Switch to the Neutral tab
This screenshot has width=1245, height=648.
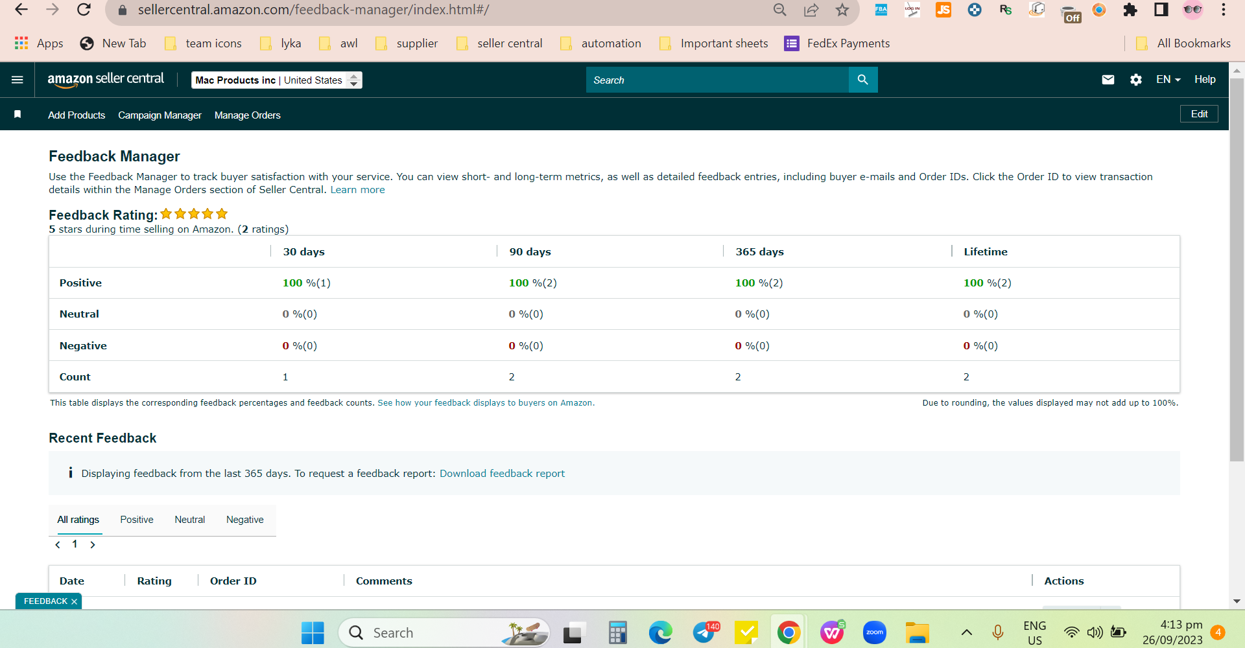[189, 520]
